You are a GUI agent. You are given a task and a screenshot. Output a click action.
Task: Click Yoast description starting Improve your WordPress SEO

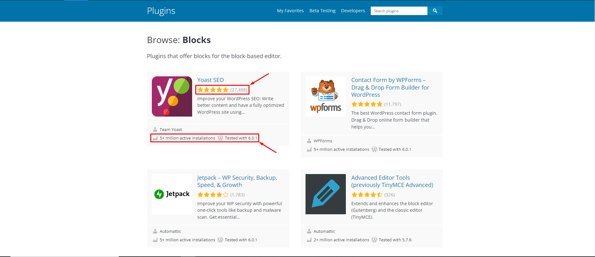click(x=241, y=105)
